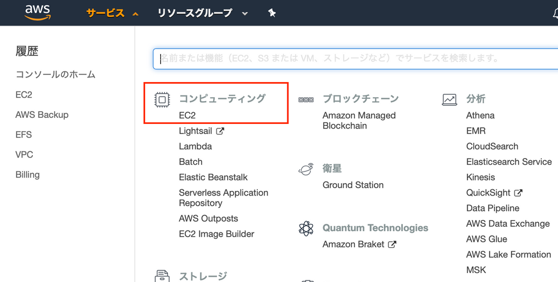Open Amazon Managed Blockchain service
Screen dimensions: 558x282
(359, 121)
